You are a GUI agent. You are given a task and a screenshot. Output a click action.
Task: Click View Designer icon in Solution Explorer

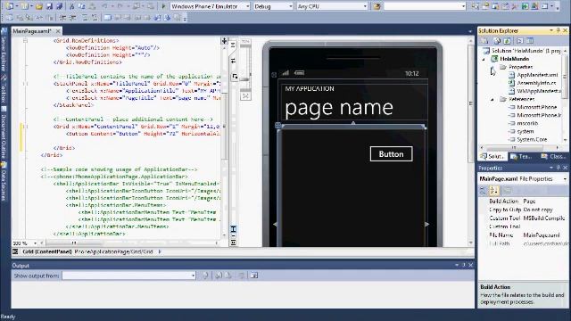[x=530, y=41]
